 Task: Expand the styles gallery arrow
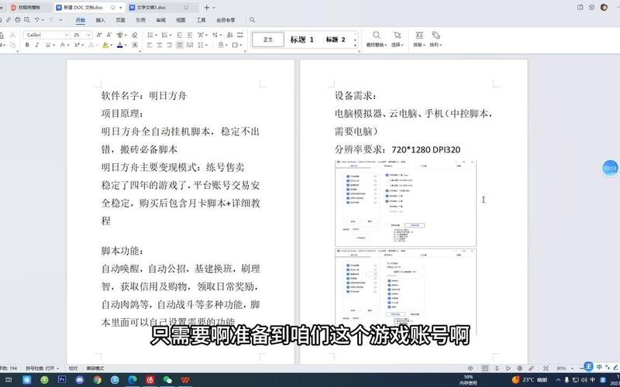coord(355,46)
